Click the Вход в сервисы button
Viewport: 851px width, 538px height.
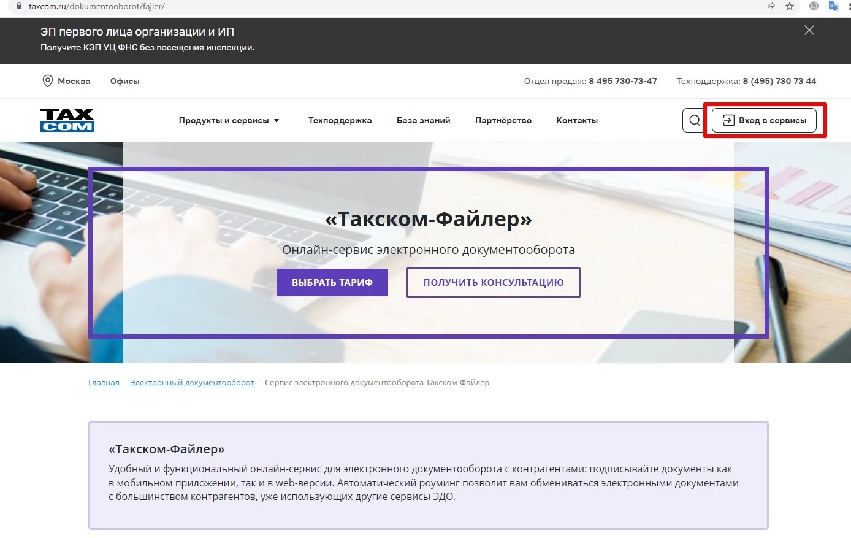tap(764, 120)
